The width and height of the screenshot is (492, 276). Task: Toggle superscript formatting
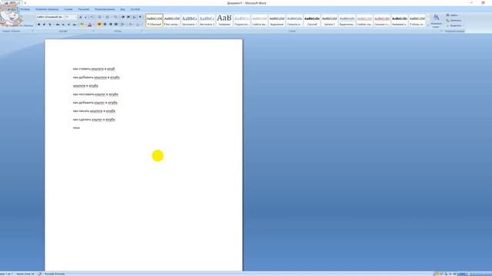coord(68,25)
